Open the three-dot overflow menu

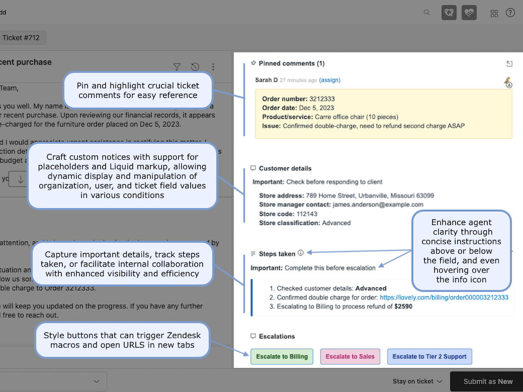coord(213,67)
